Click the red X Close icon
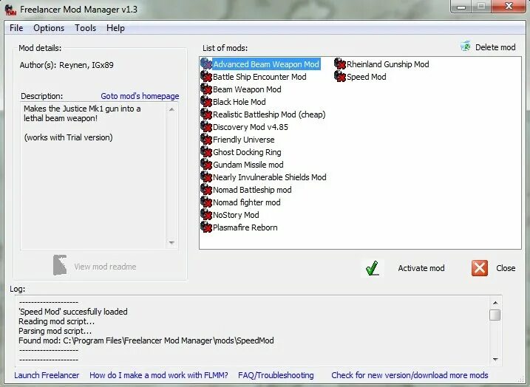 point(480,268)
